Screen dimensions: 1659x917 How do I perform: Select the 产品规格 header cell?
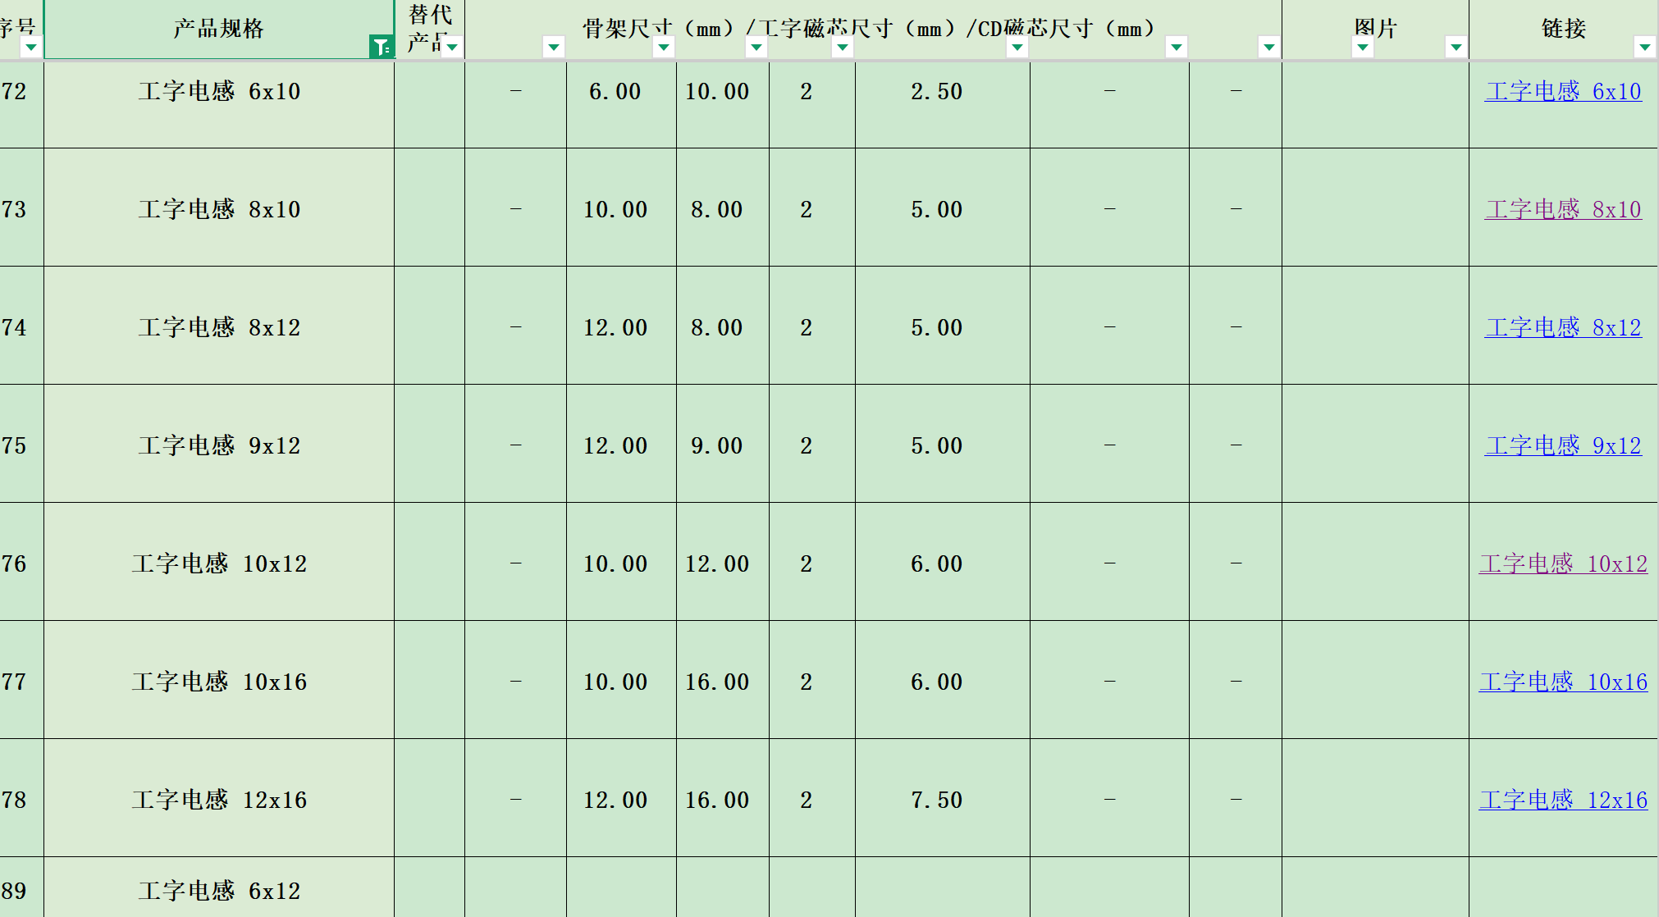(219, 29)
